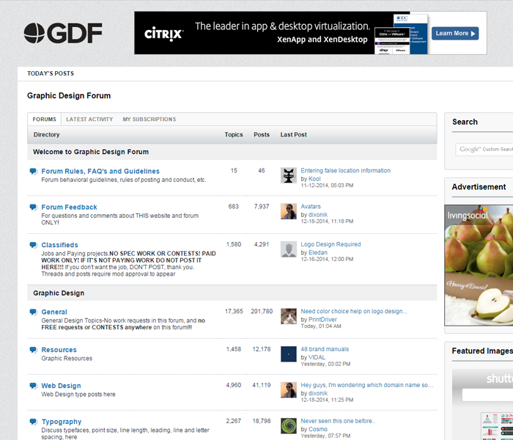Open the Resources forum
Viewport: 513px width, 440px height.
tap(59, 350)
